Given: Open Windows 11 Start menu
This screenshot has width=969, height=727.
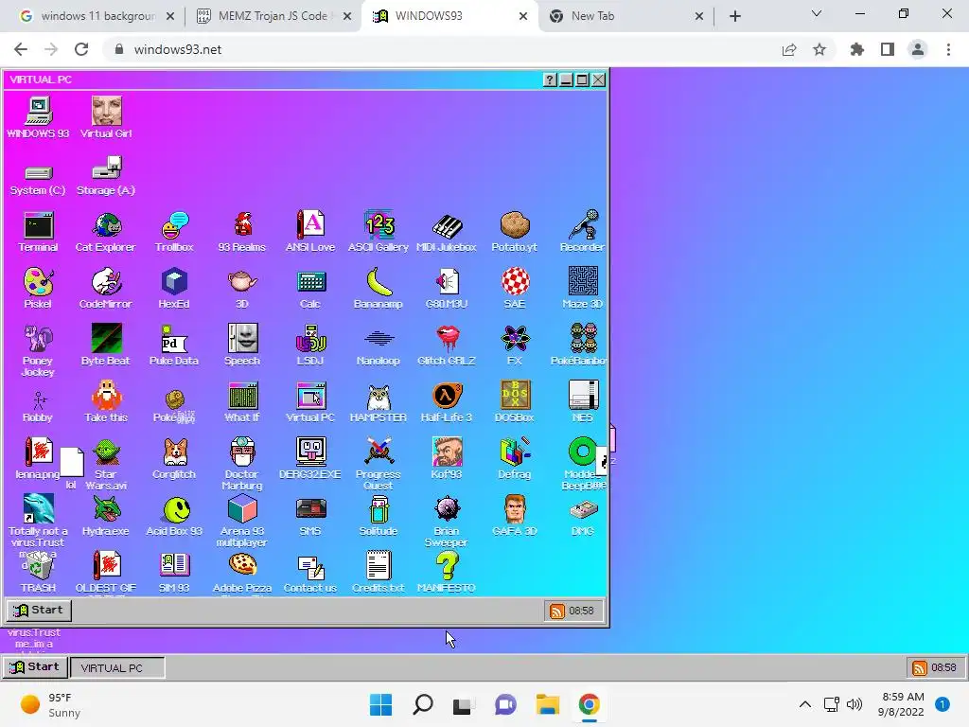Looking at the screenshot, I should pos(380,704).
